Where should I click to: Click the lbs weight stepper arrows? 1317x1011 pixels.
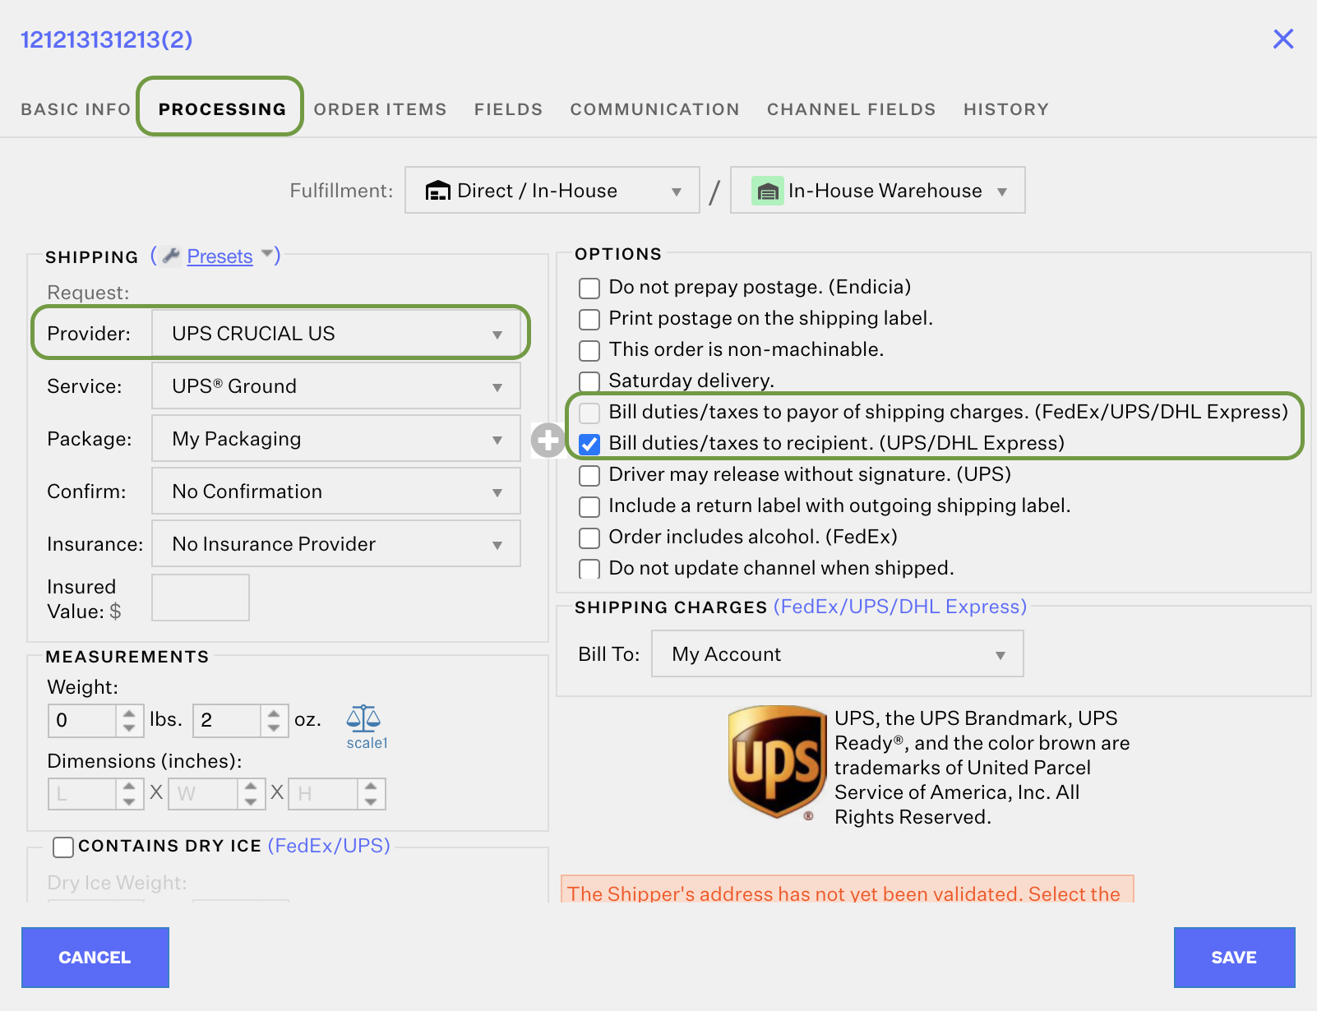point(129,721)
